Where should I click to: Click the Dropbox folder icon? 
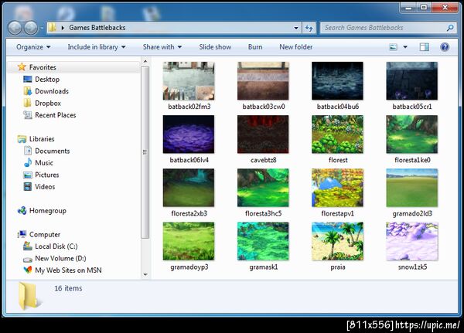coord(27,103)
